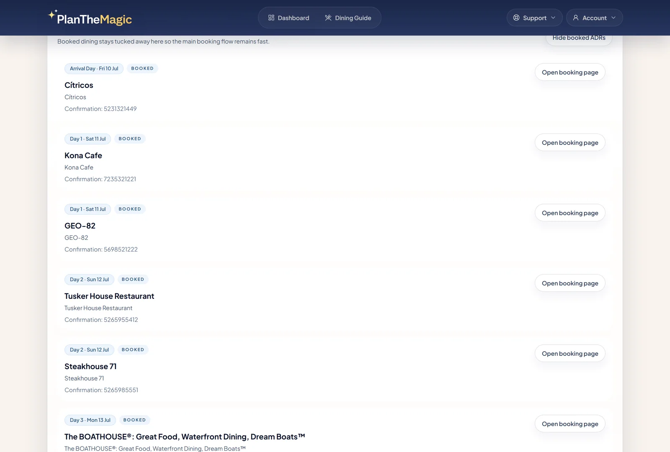Open booking page for Kona Cafe
670x452 pixels.
pyautogui.click(x=570, y=142)
